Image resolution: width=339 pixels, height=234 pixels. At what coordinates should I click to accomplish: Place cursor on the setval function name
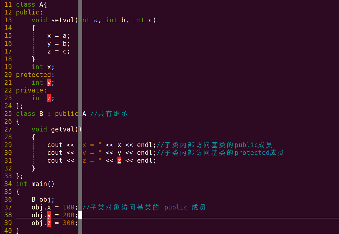click(63, 20)
